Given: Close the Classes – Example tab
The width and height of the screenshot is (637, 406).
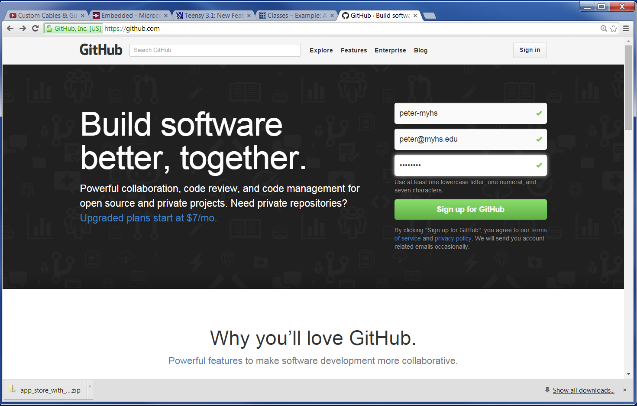Looking at the screenshot, I should [332, 16].
